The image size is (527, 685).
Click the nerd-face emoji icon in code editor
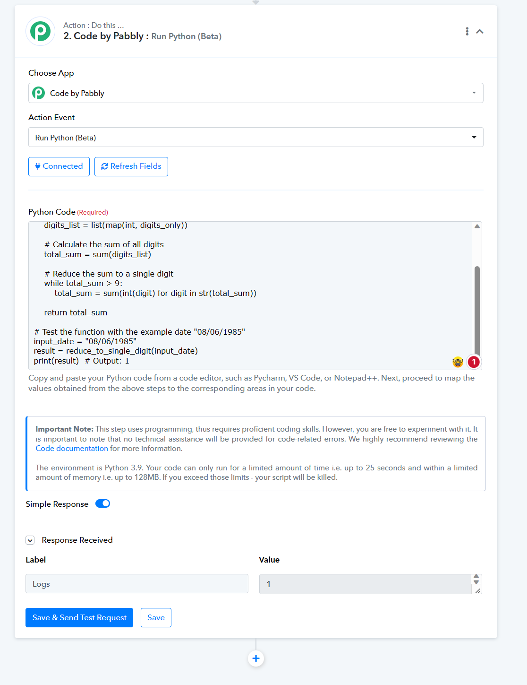458,362
